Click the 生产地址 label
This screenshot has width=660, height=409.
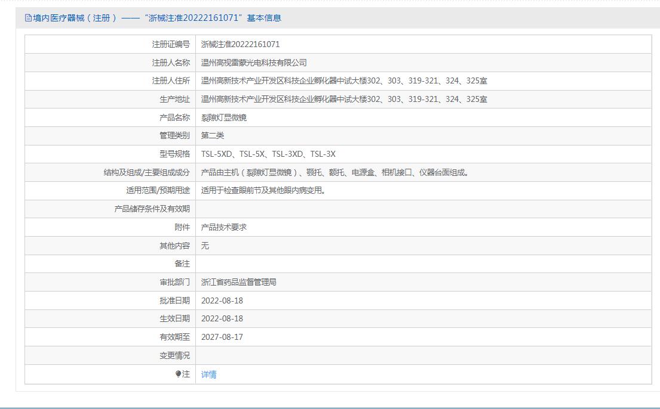[174, 99]
